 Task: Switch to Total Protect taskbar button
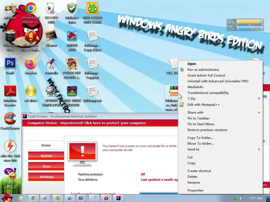point(118,198)
